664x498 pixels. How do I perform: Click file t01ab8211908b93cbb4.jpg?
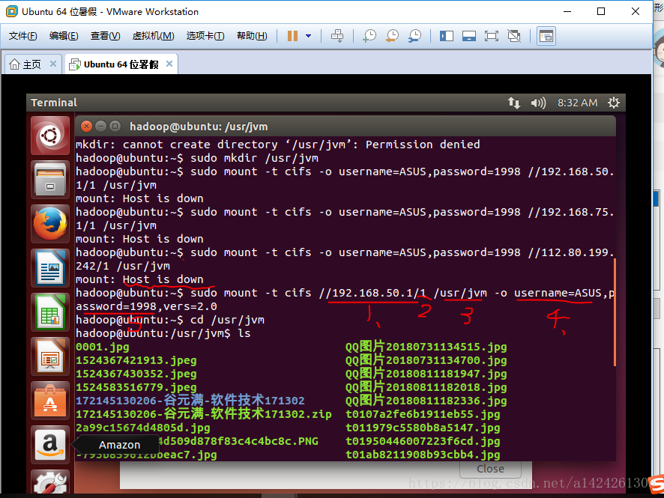(x=423, y=455)
